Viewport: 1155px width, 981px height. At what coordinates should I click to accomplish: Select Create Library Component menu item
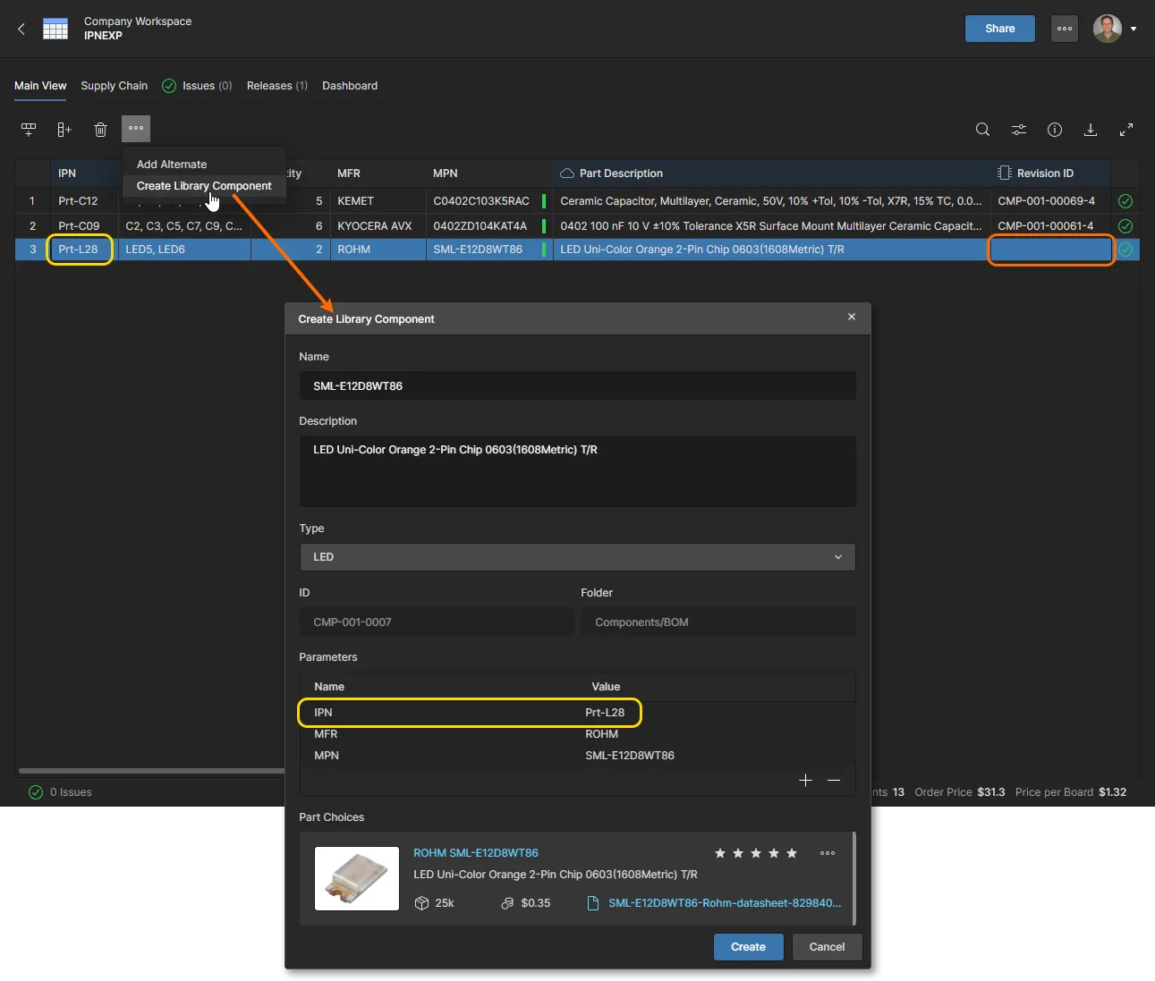pyautogui.click(x=204, y=186)
